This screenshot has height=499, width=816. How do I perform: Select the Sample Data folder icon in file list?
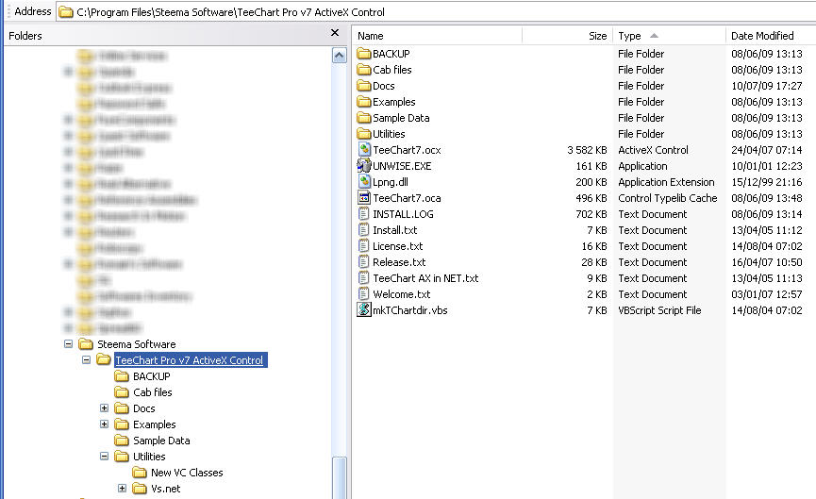tap(364, 118)
